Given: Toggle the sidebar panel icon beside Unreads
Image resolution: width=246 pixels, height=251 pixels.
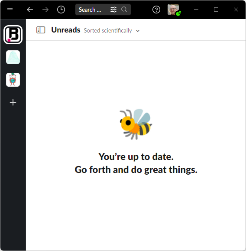Looking at the screenshot, I should [x=41, y=30].
